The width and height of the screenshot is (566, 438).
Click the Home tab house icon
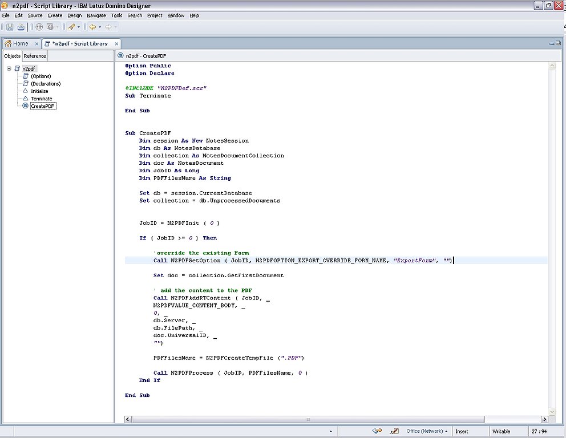coord(8,44)
